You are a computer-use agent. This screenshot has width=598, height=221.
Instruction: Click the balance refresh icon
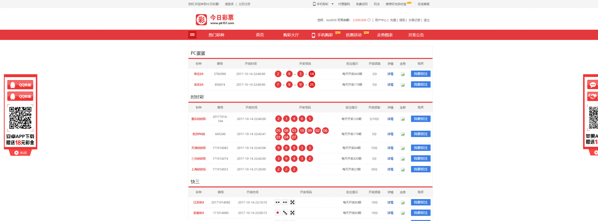[x=369, y=20]
